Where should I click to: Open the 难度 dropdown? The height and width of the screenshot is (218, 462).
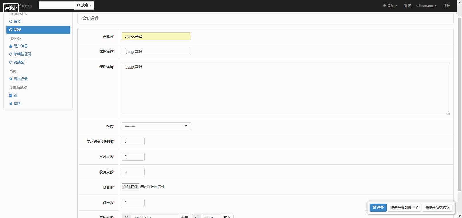pos(156,126)
